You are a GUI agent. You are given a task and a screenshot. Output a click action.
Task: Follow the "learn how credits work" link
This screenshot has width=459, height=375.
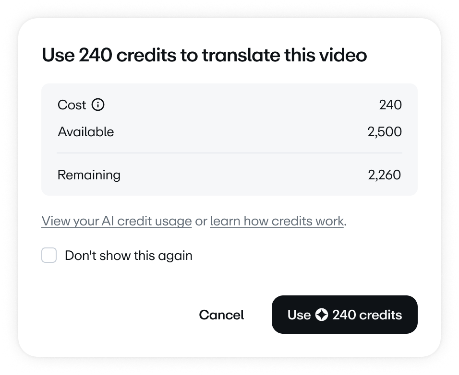click(277, 221)
